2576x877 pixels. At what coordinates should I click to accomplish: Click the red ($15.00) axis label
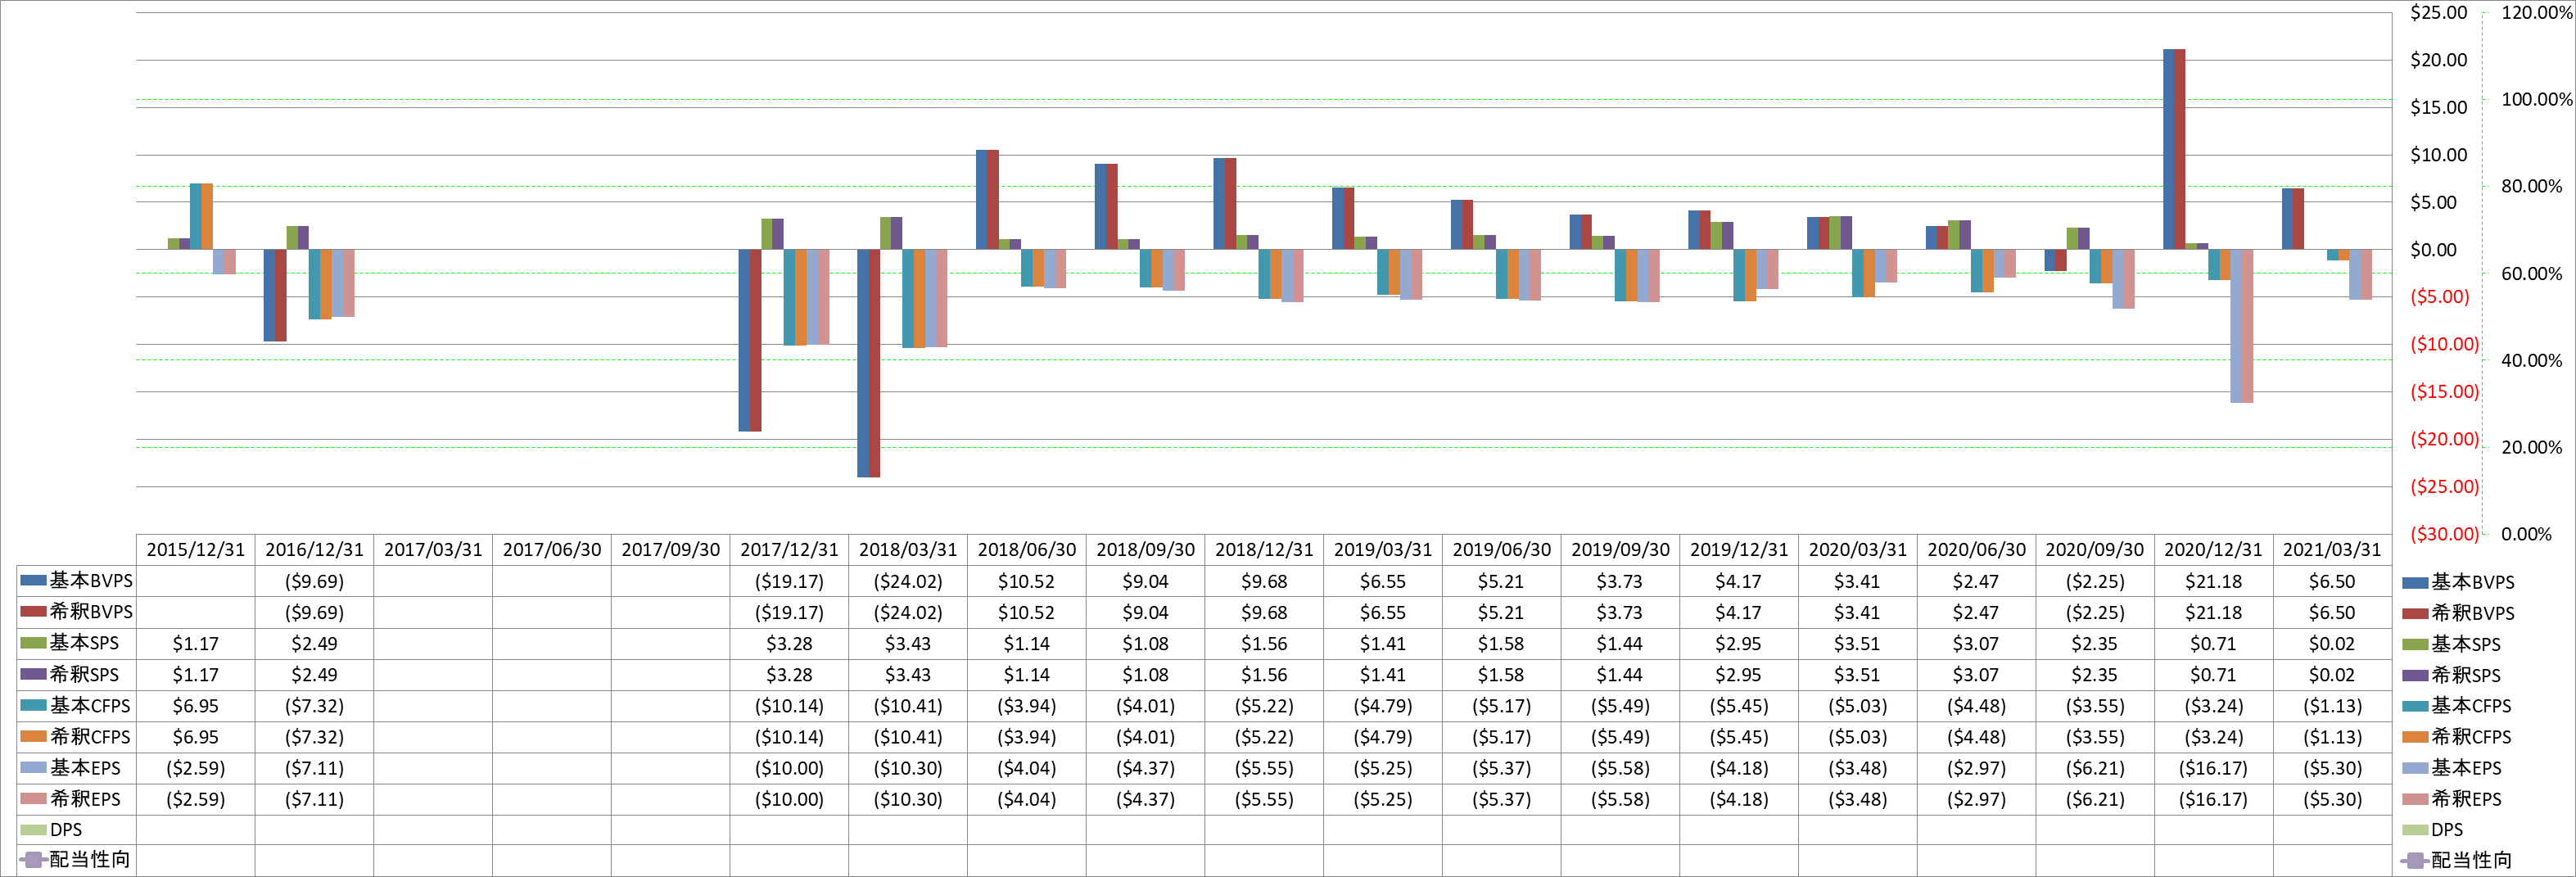[2444, 392]
